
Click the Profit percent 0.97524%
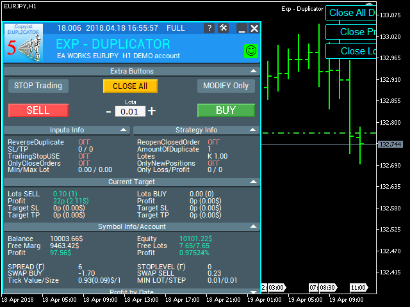[x=194, y=253]
